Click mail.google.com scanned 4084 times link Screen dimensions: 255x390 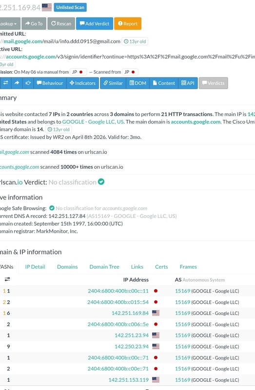point(15,152)
